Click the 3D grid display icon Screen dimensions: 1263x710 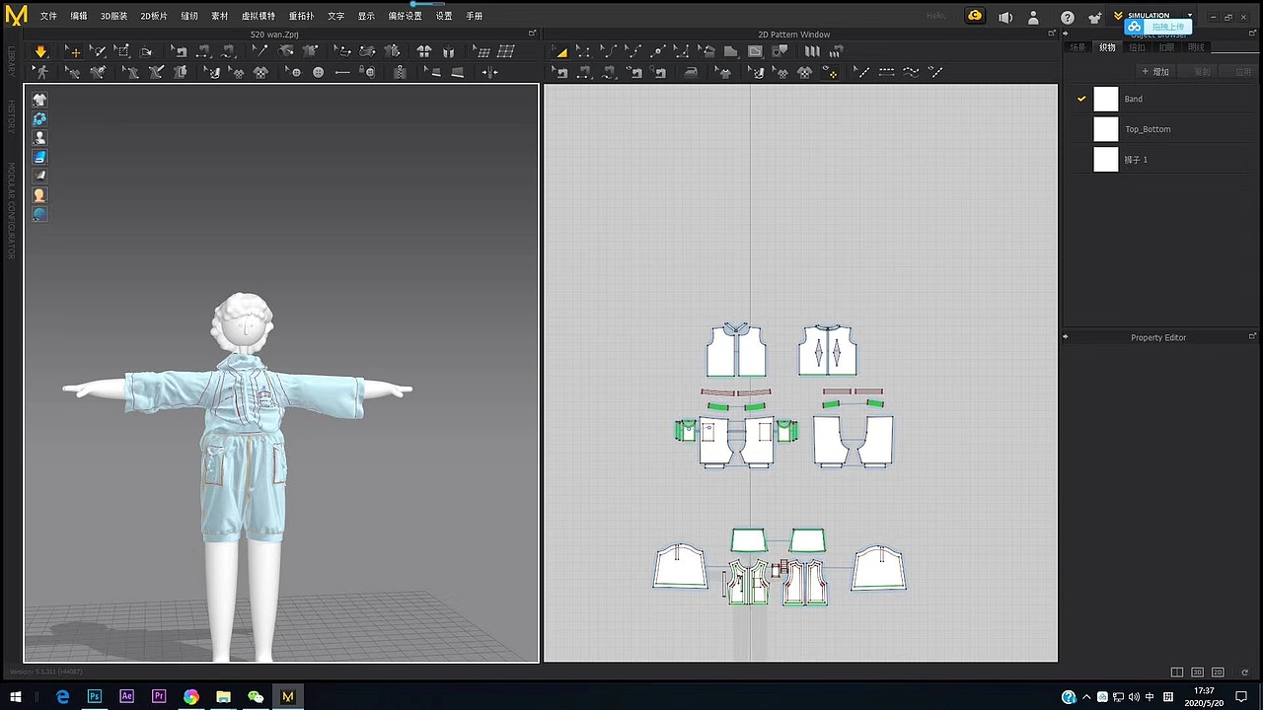tap(506, 51)
